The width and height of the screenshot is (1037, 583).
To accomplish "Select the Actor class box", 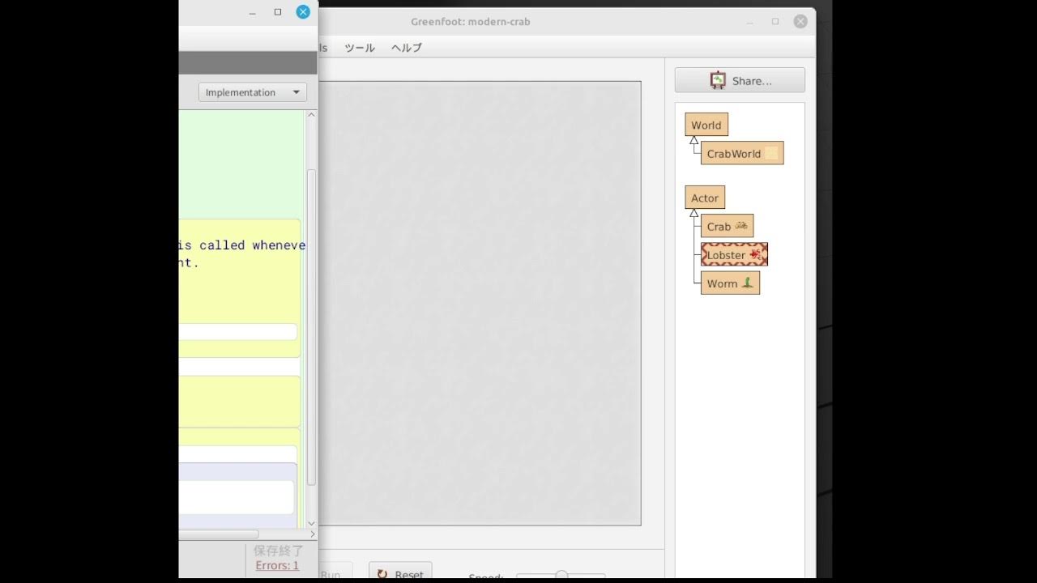I will click(x=704, y=197).
